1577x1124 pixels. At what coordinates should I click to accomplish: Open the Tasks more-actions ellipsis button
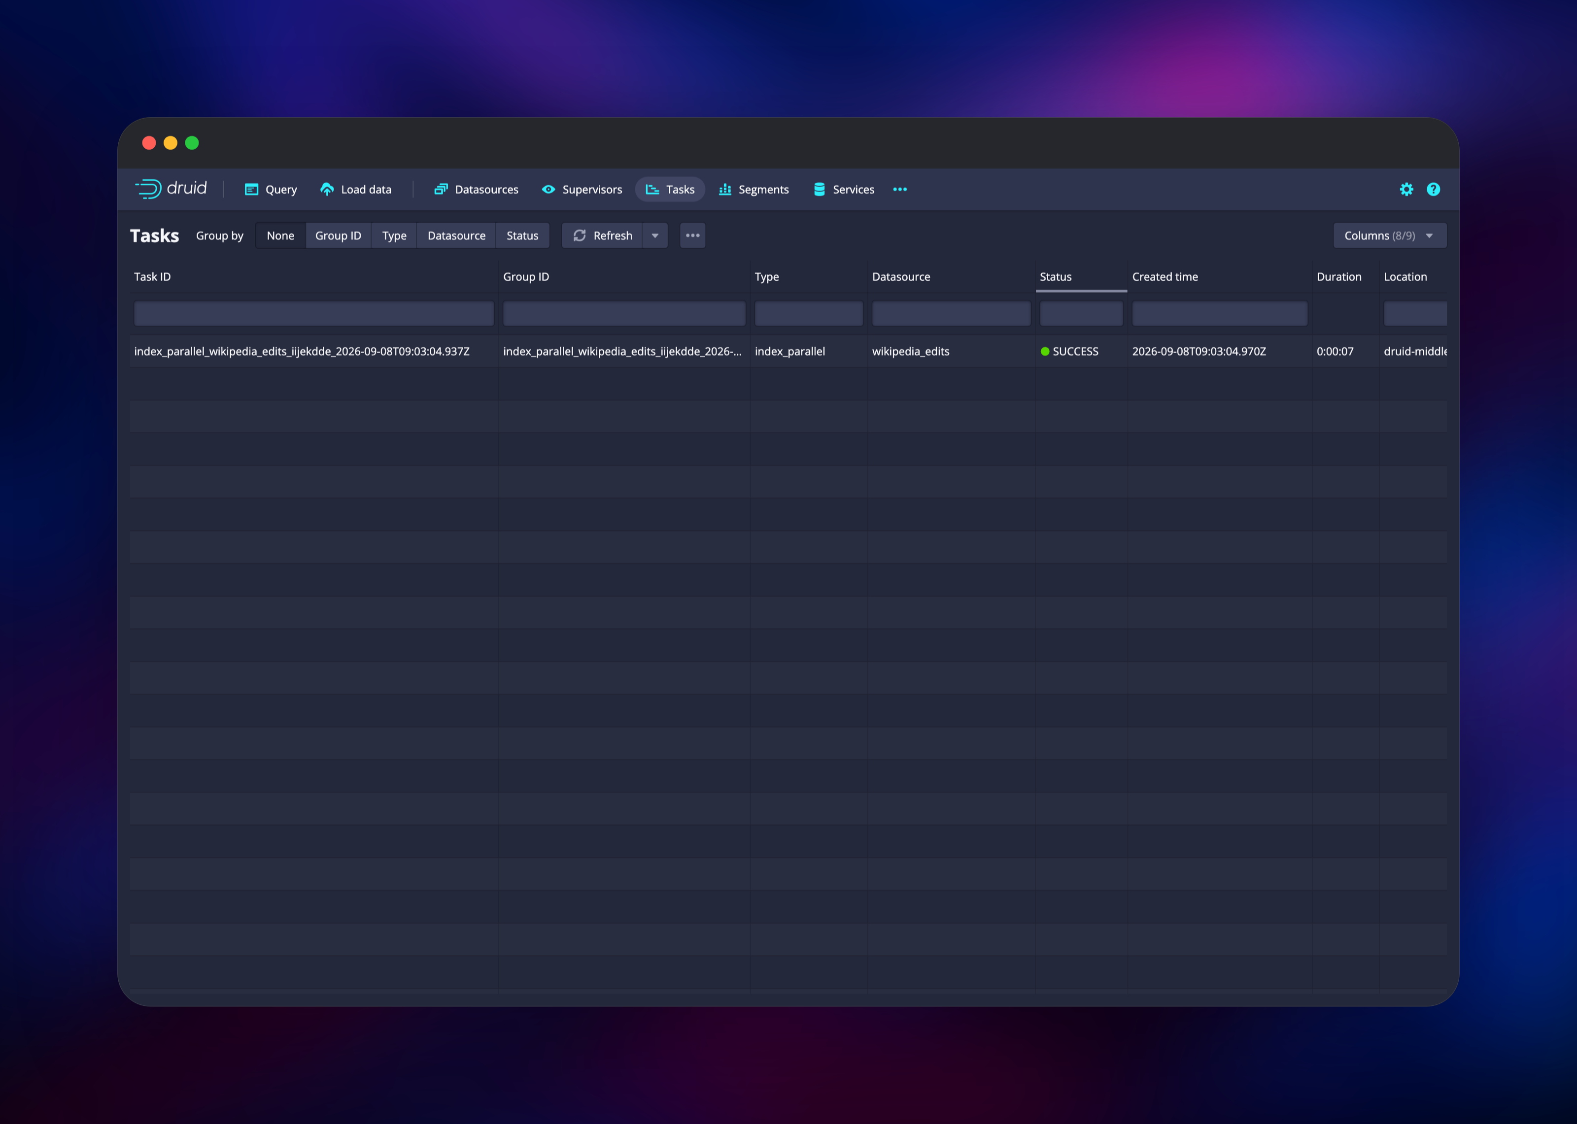(692, 236)
